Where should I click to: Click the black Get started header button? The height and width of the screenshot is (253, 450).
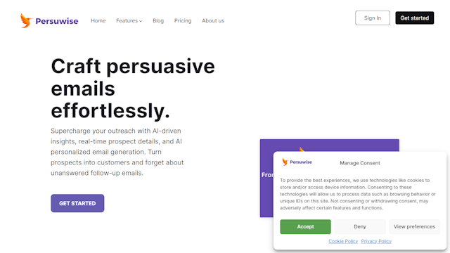pyautogui.click(x=414, y=18)
